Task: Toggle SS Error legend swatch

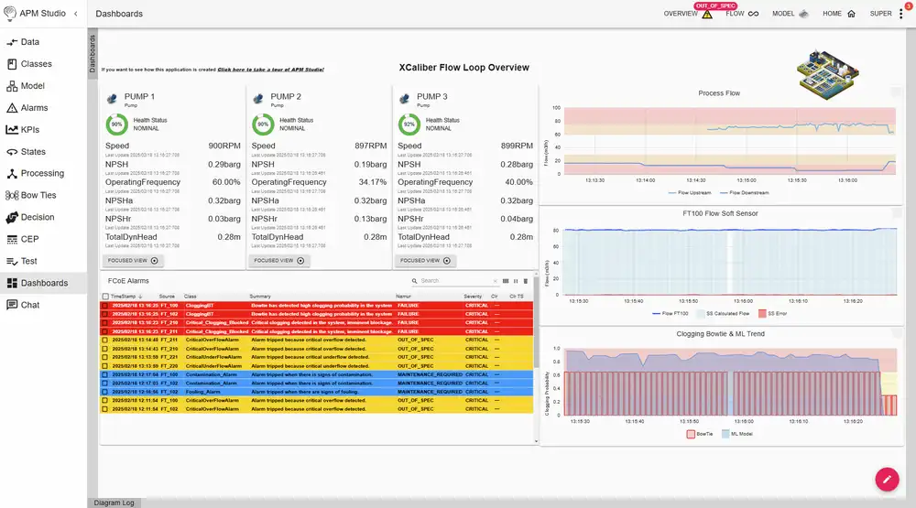Action: coord(762,314)
